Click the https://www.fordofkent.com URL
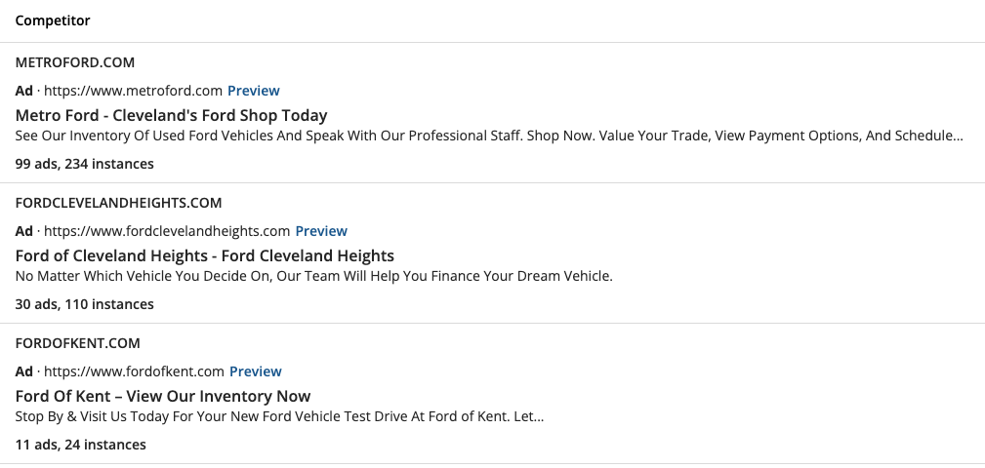Screen dimensions: 985x468 pos(134,371)
